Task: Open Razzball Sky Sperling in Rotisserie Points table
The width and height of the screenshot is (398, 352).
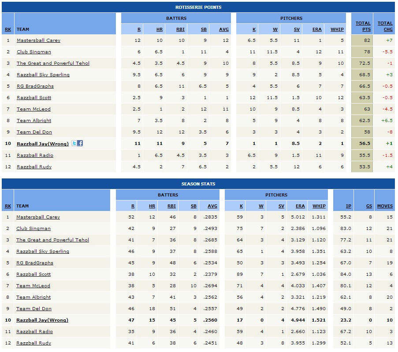Action: [43, 74]
